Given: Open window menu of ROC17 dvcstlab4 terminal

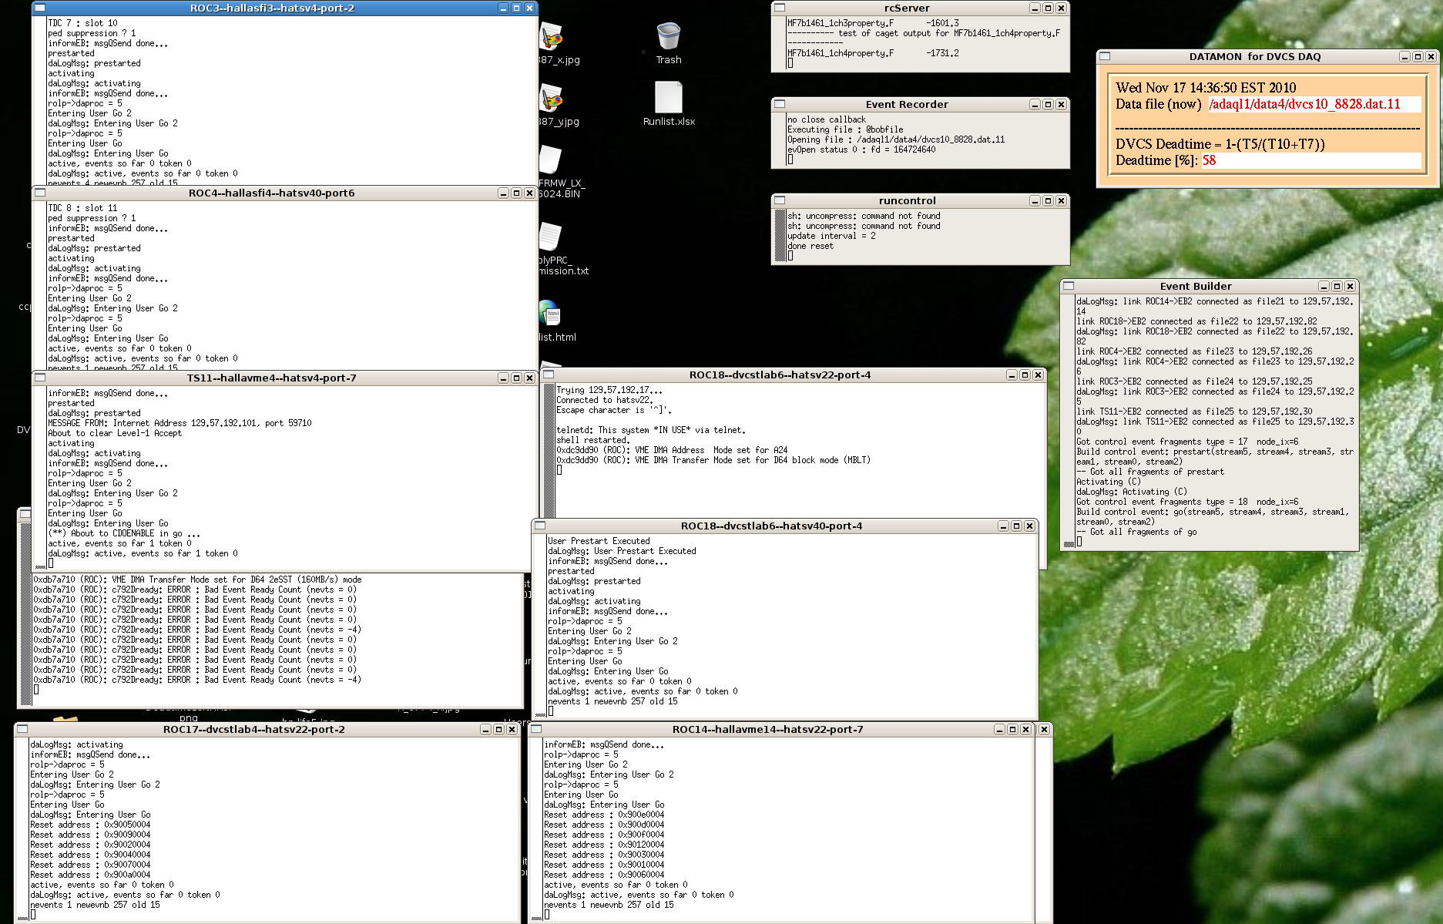Looking at the screenshot, I should pyautogui.click(x=22, y=729).
